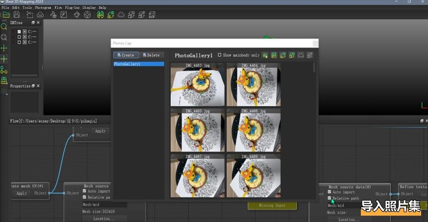Screen dimensions: 428x222
Task: Click the hammer tool toolbar icon
Action: coord(53,14)
